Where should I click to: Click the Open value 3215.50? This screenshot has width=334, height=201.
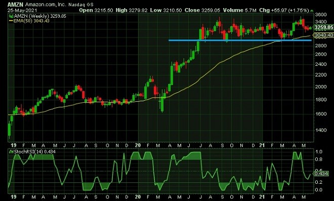104,10
